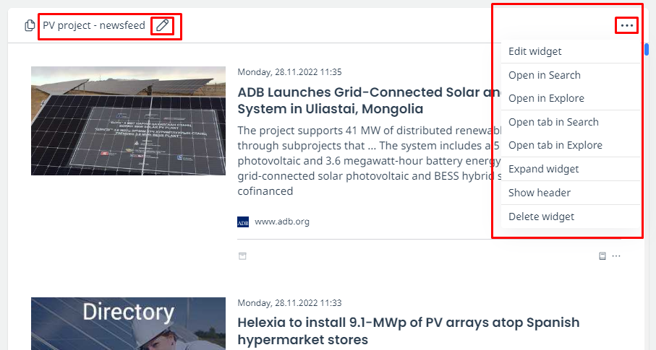Click Expand widget in the menu
The width and height of the screenshot is (656, 350).
tap(543, 169)
